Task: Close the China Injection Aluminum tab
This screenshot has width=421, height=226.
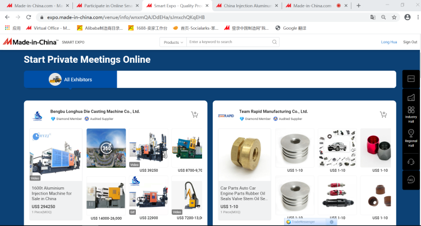Action: 277,6
